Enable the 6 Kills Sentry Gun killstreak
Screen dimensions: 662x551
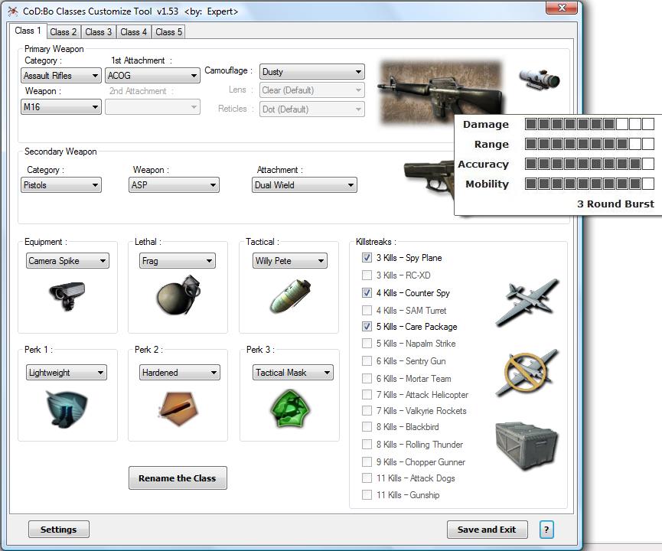(367, 361)
